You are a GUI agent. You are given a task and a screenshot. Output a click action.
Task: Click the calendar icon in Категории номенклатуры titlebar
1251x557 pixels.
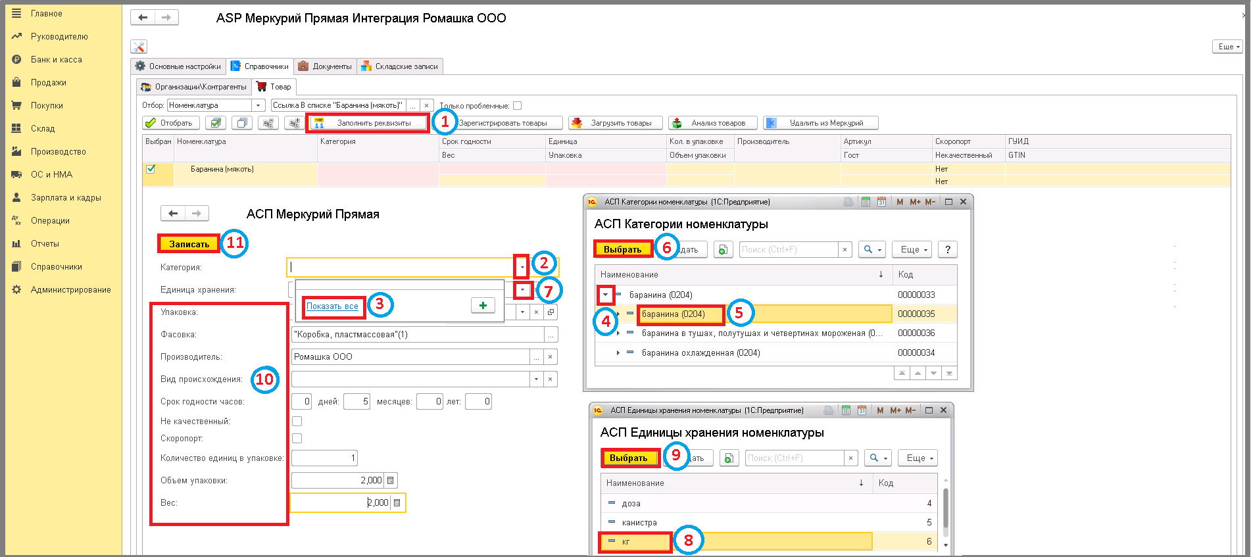(x=881, y=202)
